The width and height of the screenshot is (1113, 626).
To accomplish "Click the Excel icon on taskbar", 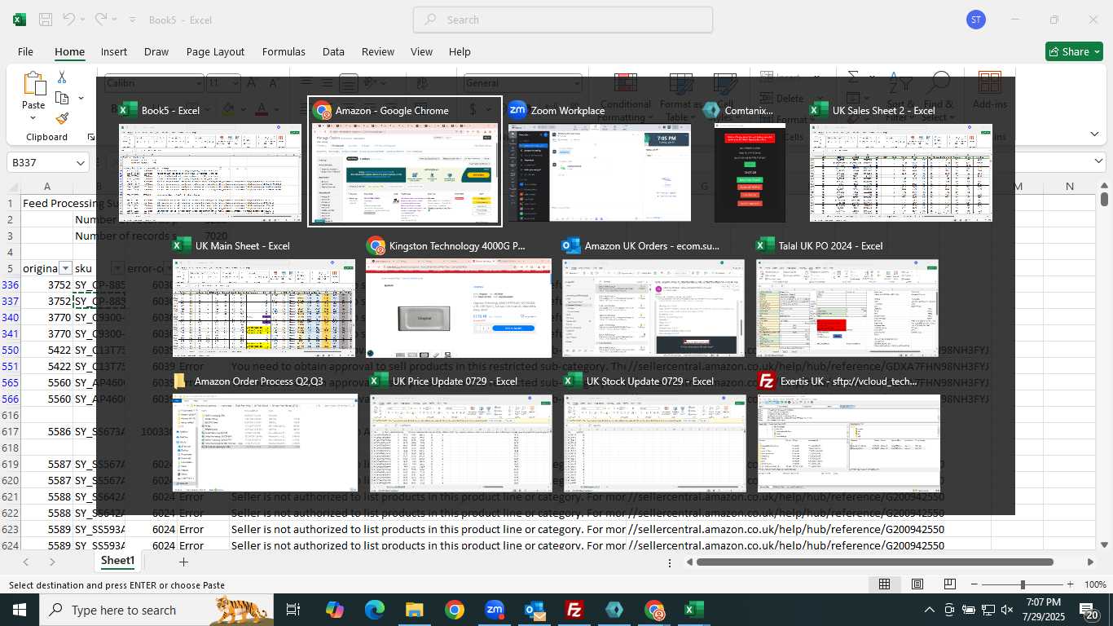I will click(x=694, y=610).
